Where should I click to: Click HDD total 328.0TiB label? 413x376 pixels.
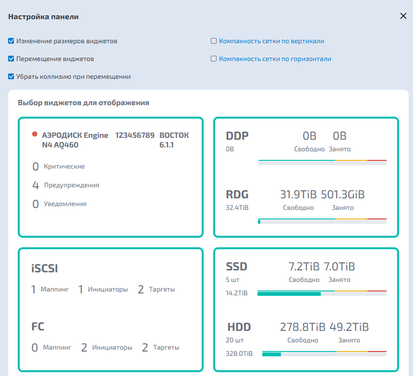239,353
